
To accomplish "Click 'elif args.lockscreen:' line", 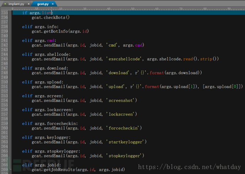I will tap(48, 110).
